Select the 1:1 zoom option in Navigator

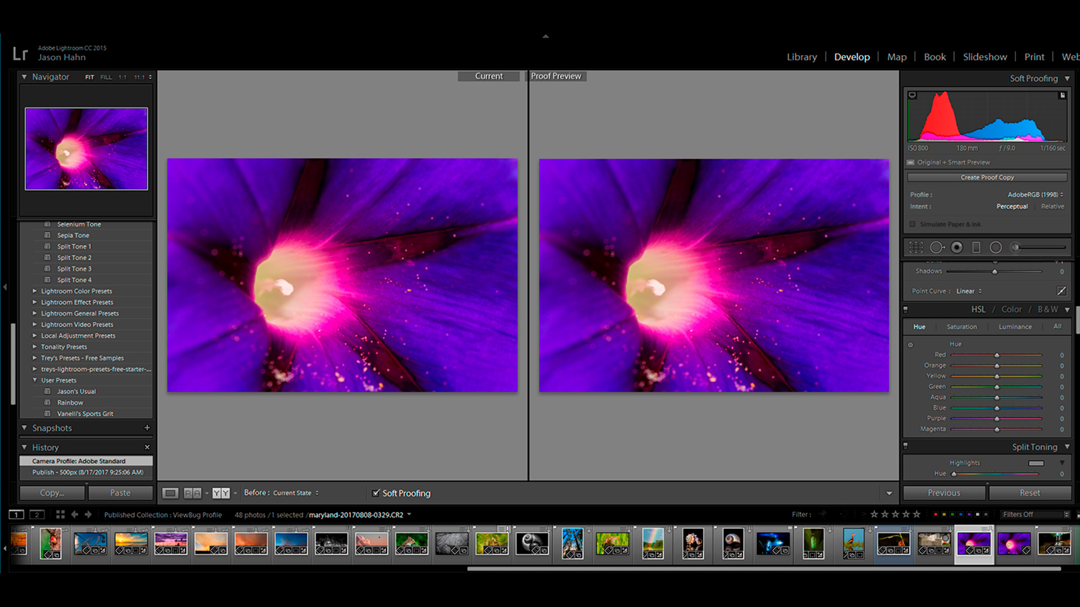point(122,77)
